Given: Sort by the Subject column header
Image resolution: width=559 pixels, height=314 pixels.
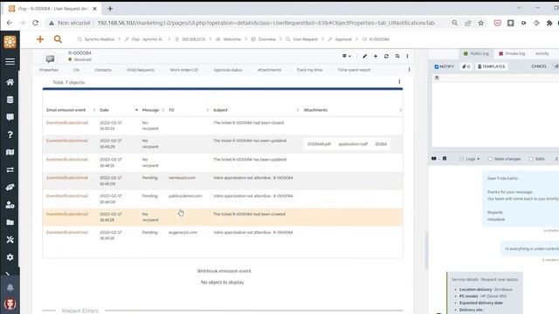Looking at the screenshot, I should (220, 110).
